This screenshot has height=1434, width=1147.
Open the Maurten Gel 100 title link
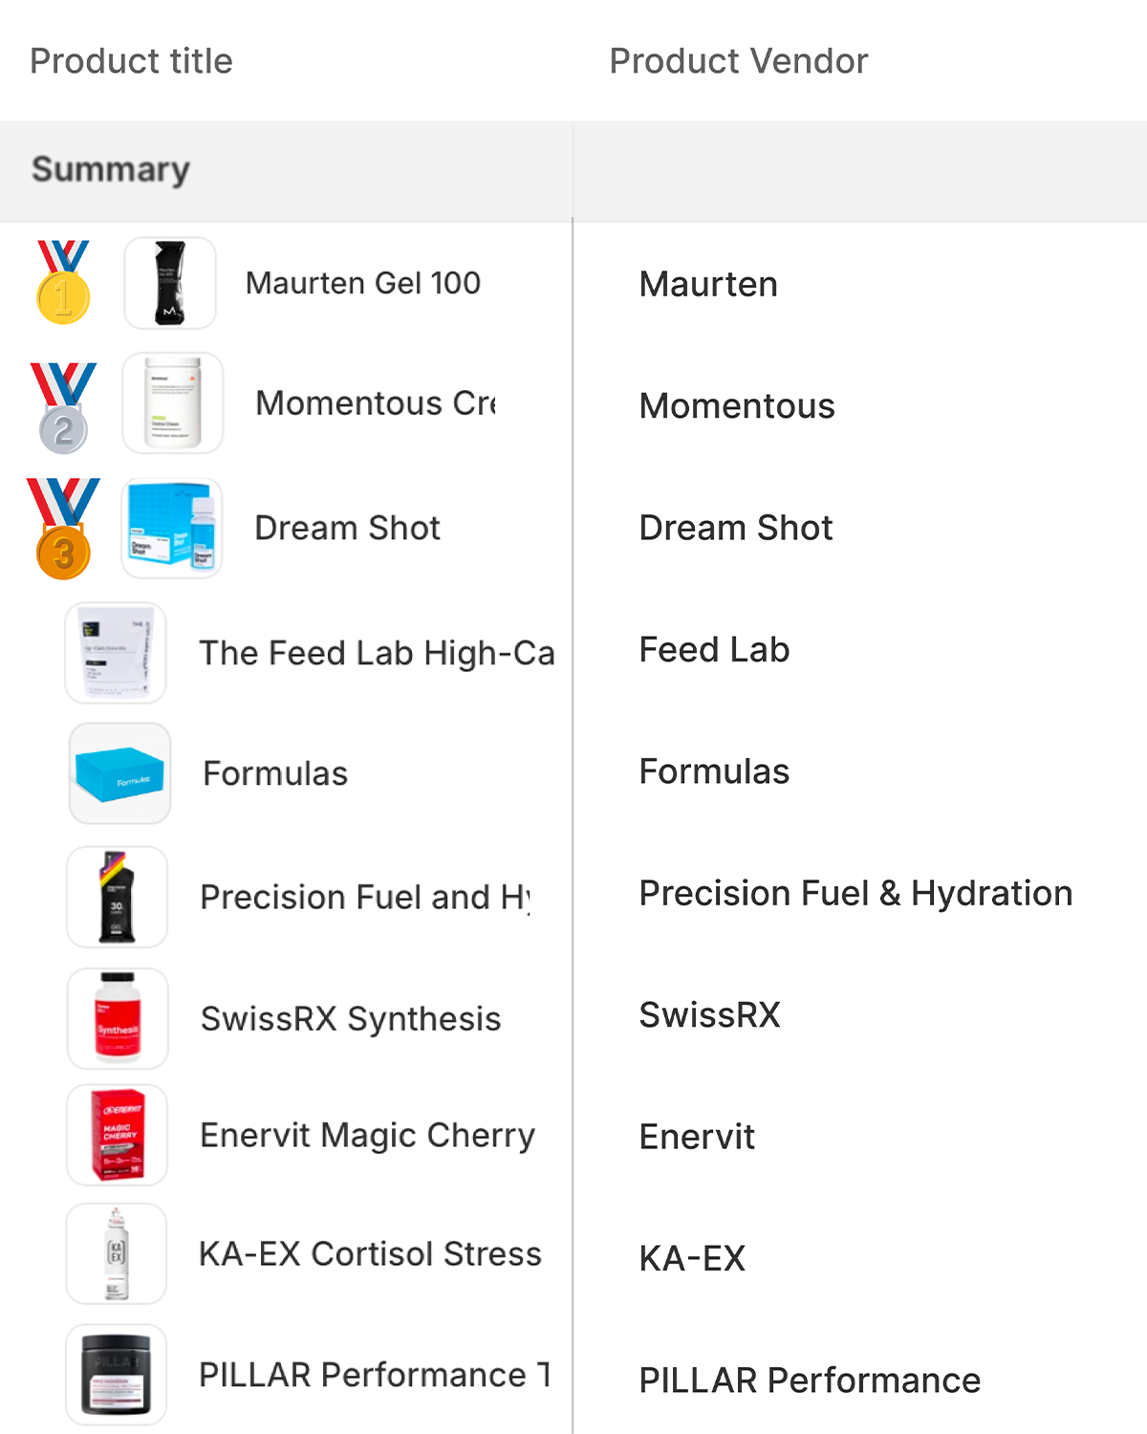tap(363, 283)
